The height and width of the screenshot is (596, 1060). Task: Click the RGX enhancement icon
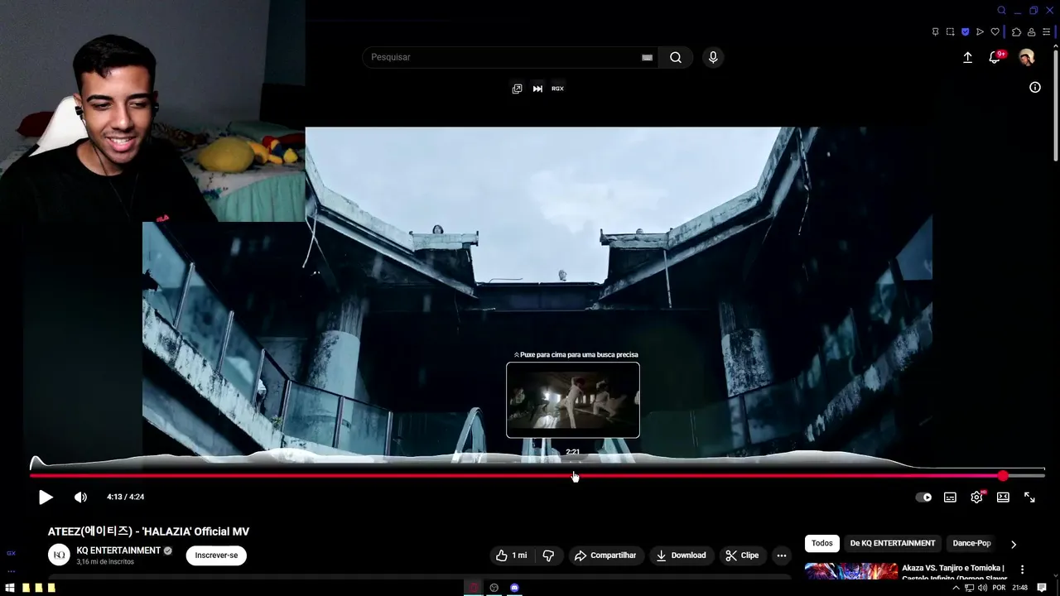pos(557,89)
